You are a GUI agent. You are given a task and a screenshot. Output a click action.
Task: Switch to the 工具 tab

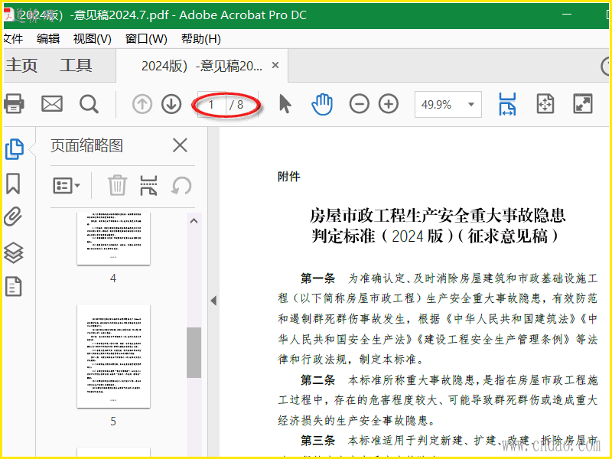coord(76,65)
